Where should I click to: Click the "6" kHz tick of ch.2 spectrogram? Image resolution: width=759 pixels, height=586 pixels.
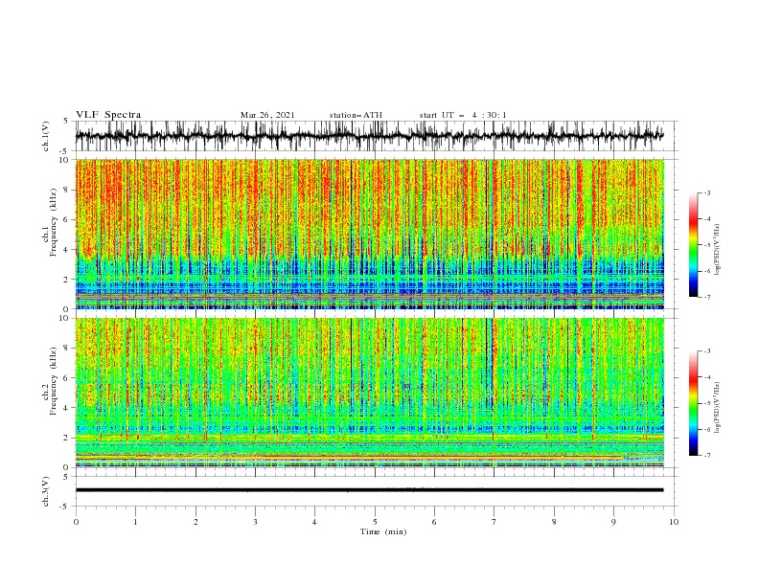click(67, 378)
